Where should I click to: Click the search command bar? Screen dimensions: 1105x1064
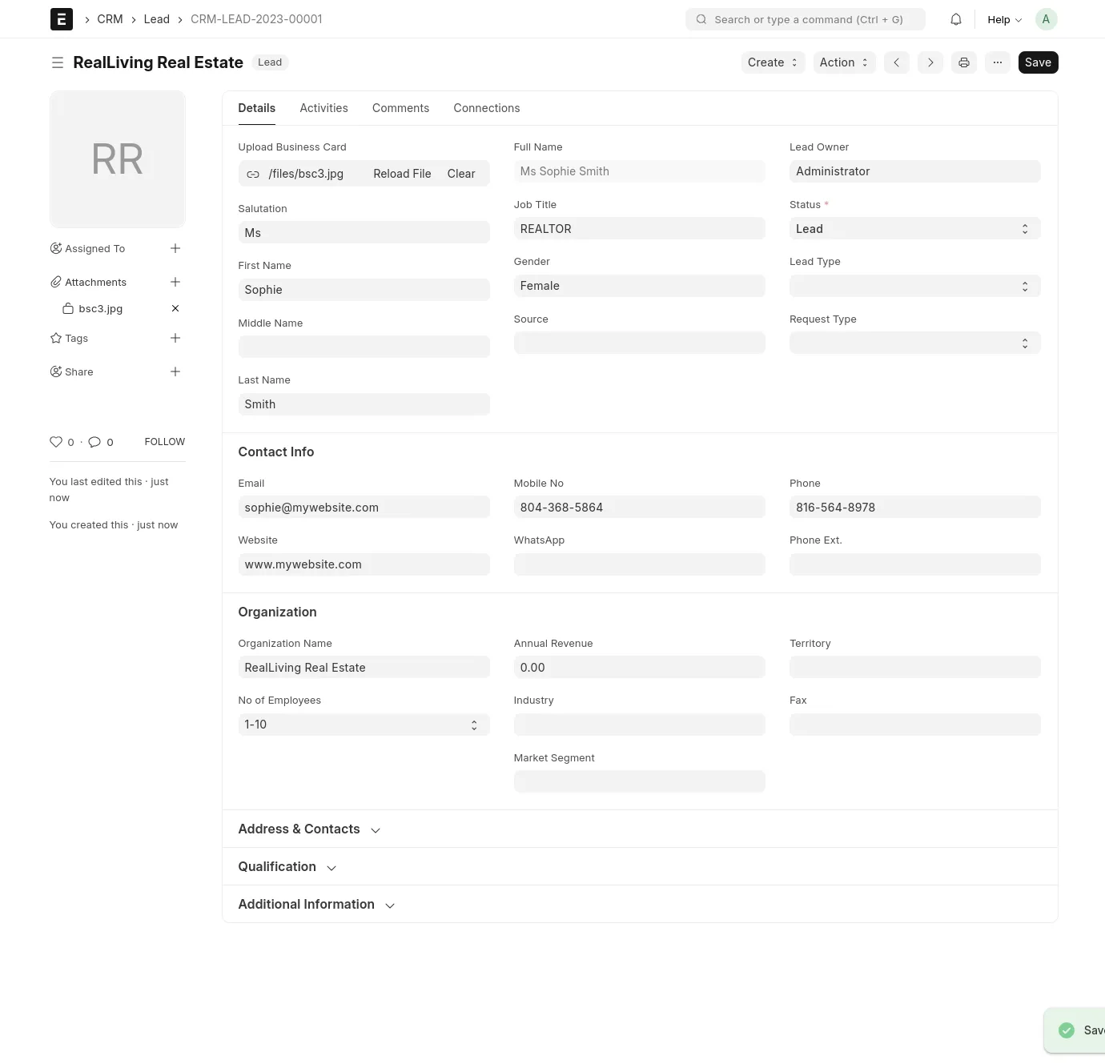(x=806, y=19)
